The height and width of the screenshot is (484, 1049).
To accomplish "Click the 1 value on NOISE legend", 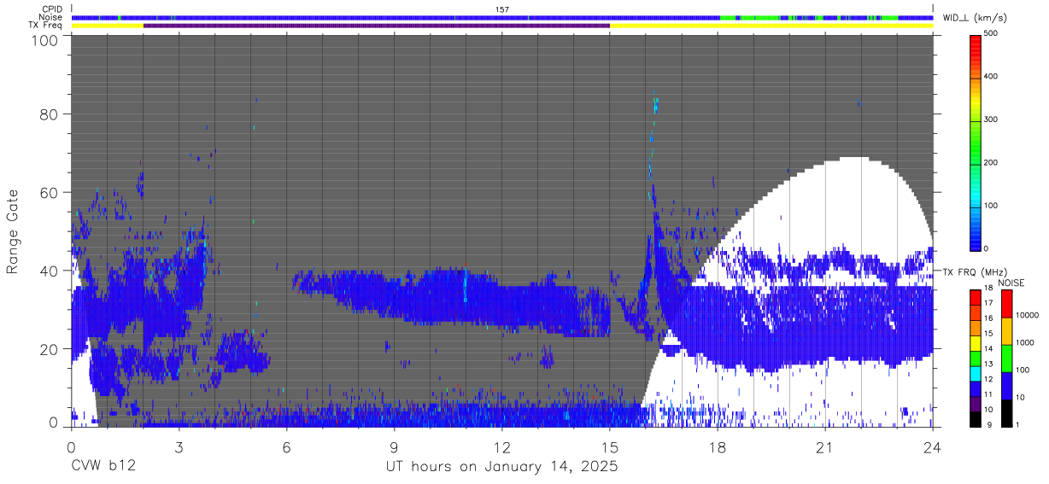I will pos(1019,424).
